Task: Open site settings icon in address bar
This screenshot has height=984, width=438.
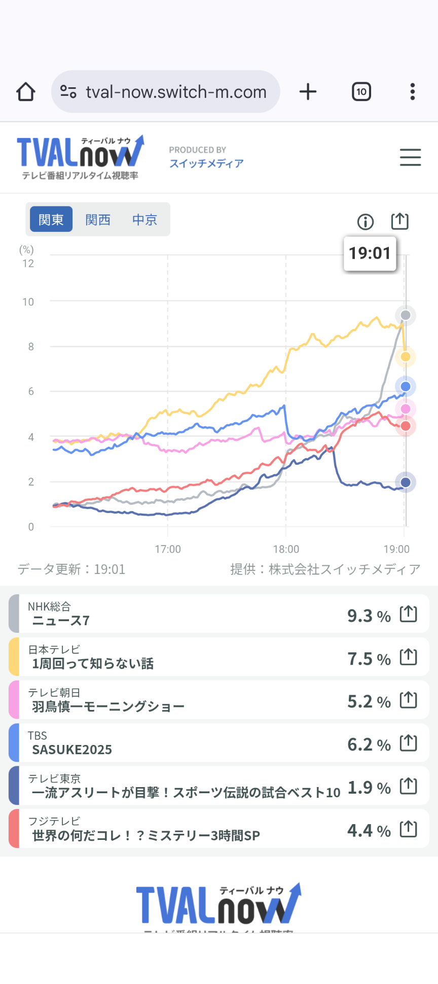Action: pos(68,92)
